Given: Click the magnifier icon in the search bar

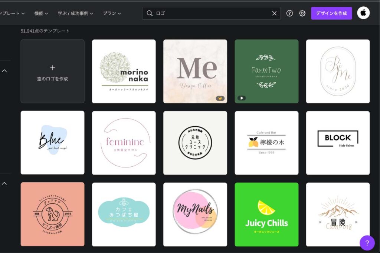Looking at the screenshot, I should point(150,13).
